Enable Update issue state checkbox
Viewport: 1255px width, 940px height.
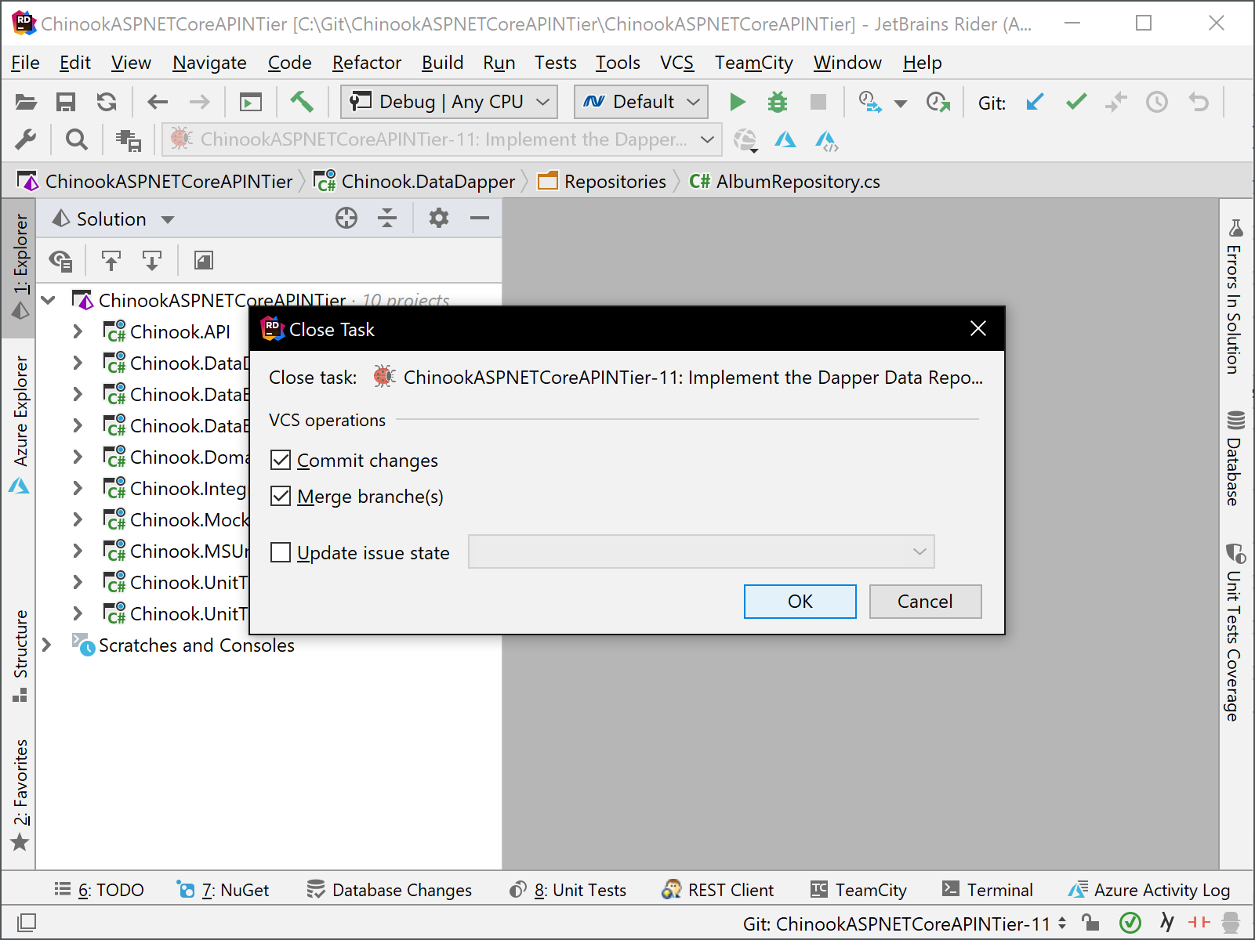(x=281, y=552)
